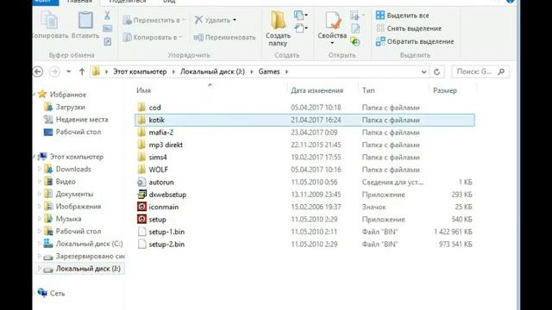Sort by the Размер column header

click(445, 90)
